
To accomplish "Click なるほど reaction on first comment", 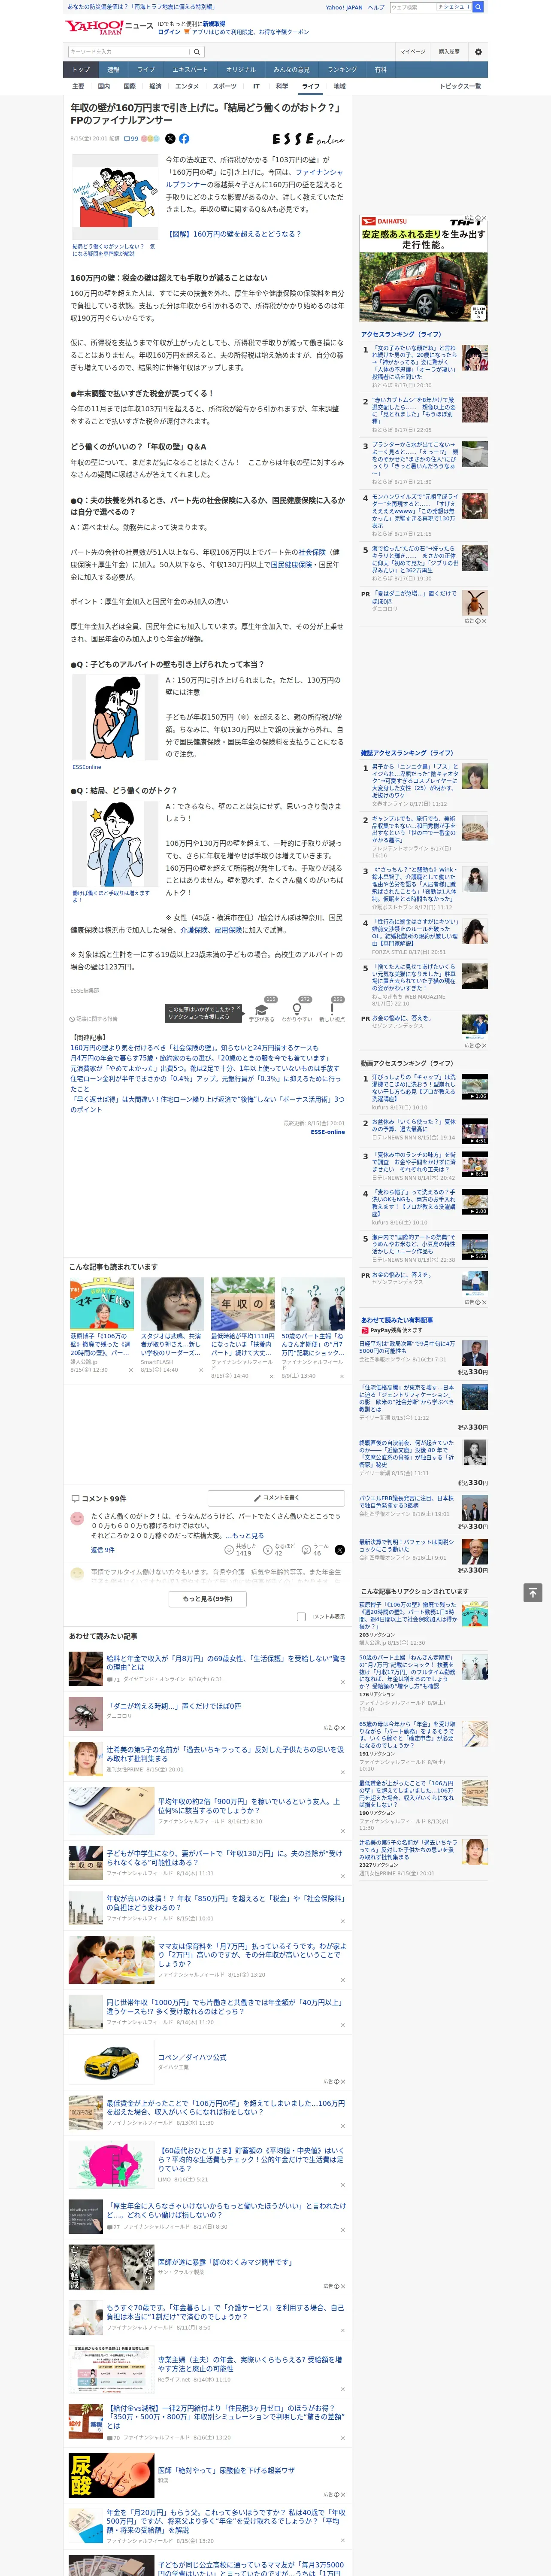I will (279, 1550).
